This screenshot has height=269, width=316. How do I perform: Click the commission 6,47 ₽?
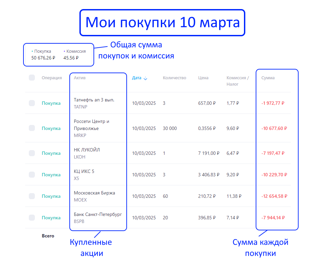(x=233, y=153)
